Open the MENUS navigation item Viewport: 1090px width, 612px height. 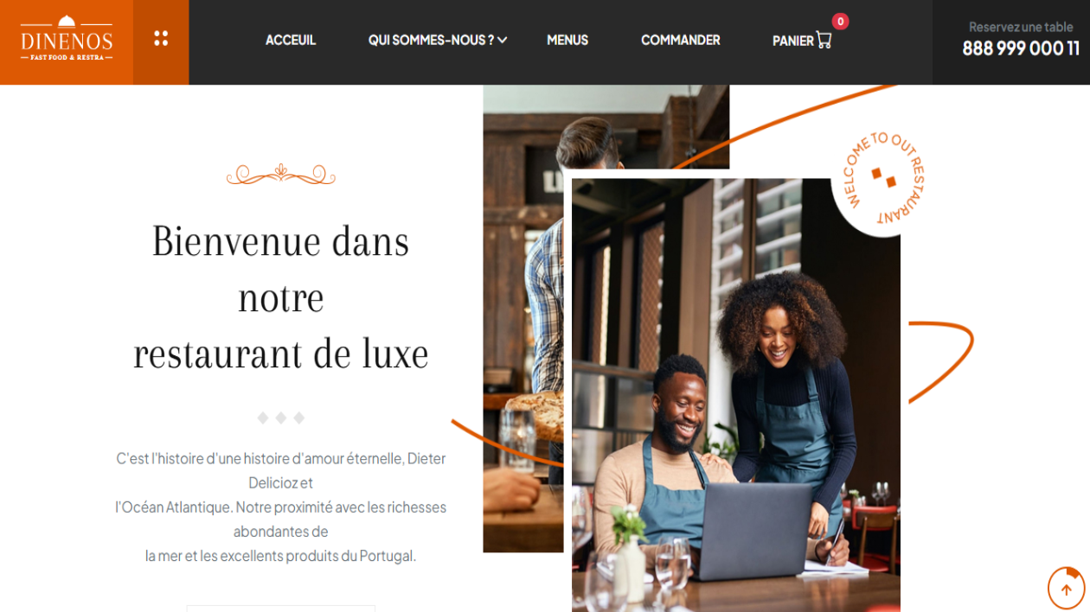click(567, 40)
